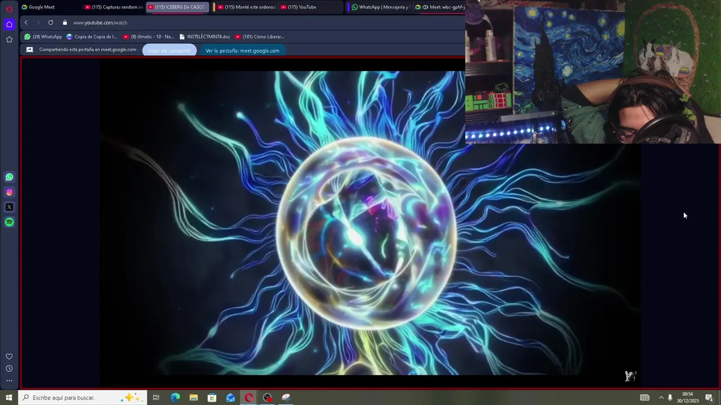Open File Explorer from taskbar
This screenshot has height=405, width=721.
tap(194, 398)
